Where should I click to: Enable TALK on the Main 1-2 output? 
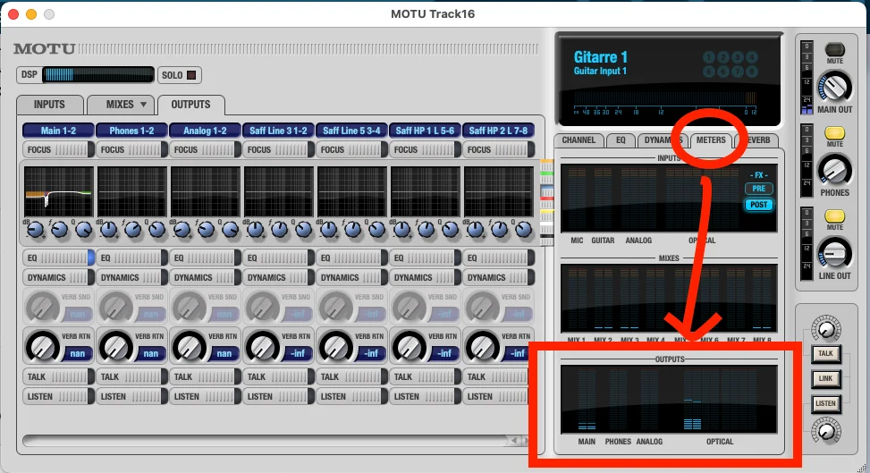[58, 376]
